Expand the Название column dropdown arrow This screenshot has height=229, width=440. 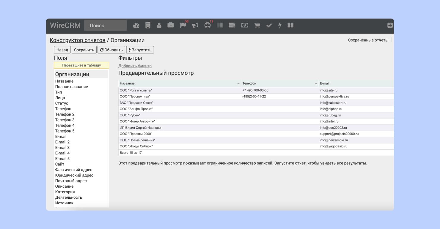238,84
